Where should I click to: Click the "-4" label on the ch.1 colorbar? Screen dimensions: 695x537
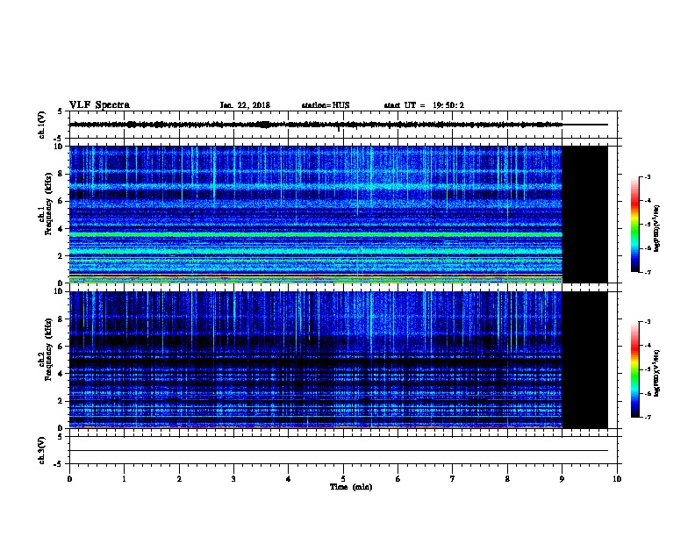tap(648, 201)
